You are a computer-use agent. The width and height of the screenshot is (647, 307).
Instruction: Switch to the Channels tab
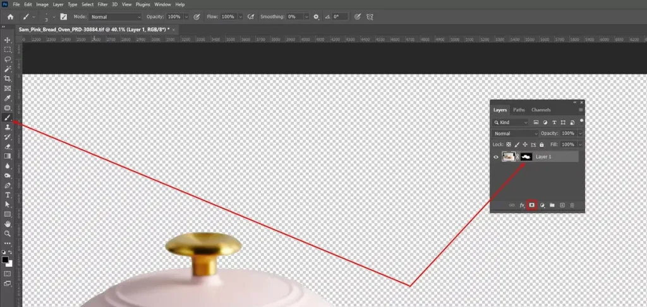coord(541,110)
